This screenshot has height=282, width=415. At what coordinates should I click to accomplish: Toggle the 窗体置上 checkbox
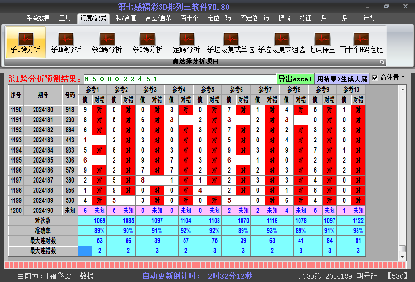375,78
